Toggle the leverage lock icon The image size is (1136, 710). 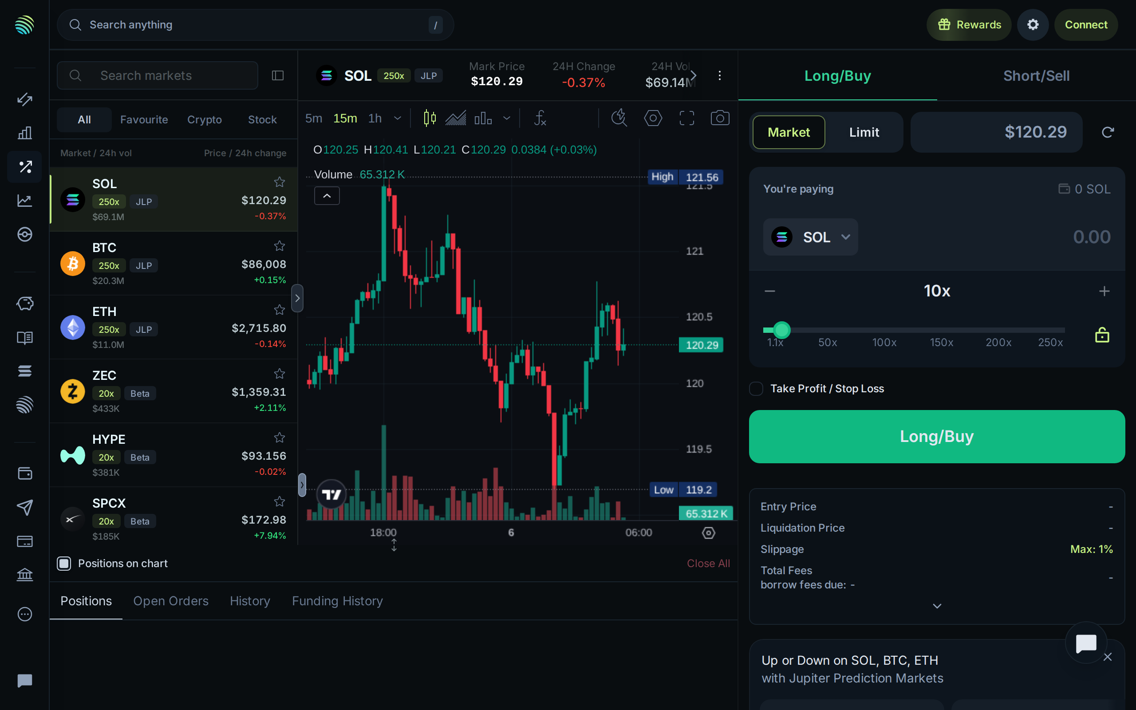[x=1102, y=335]
